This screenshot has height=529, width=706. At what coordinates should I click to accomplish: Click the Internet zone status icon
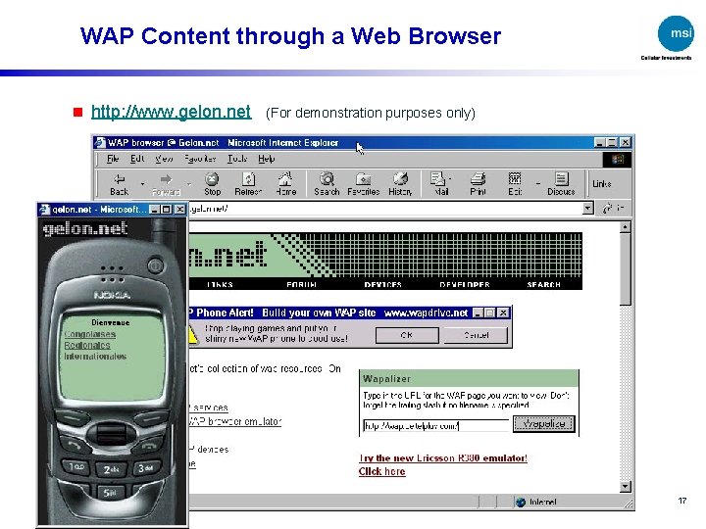[521, 502]
